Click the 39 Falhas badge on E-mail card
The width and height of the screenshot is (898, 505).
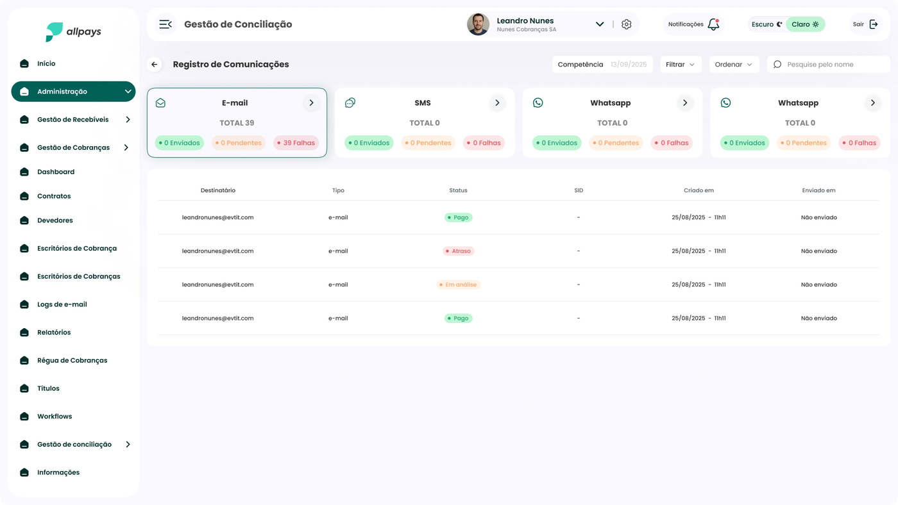point(296,143)
